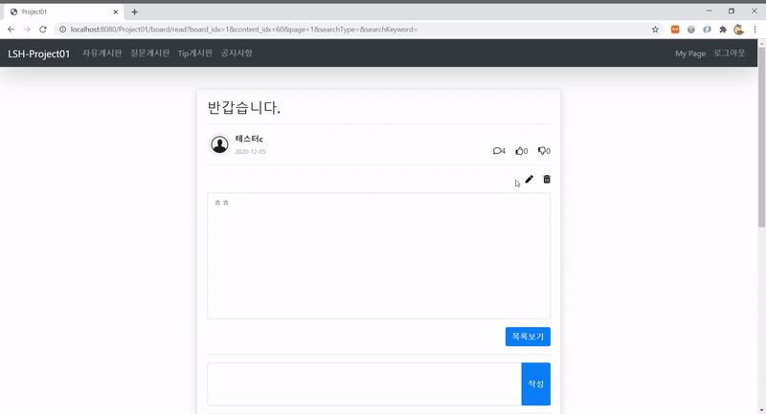Click the comment bubble count icon
Viewport: 766px width, 414px height.
pyautogui.click(x=497, y=151)
